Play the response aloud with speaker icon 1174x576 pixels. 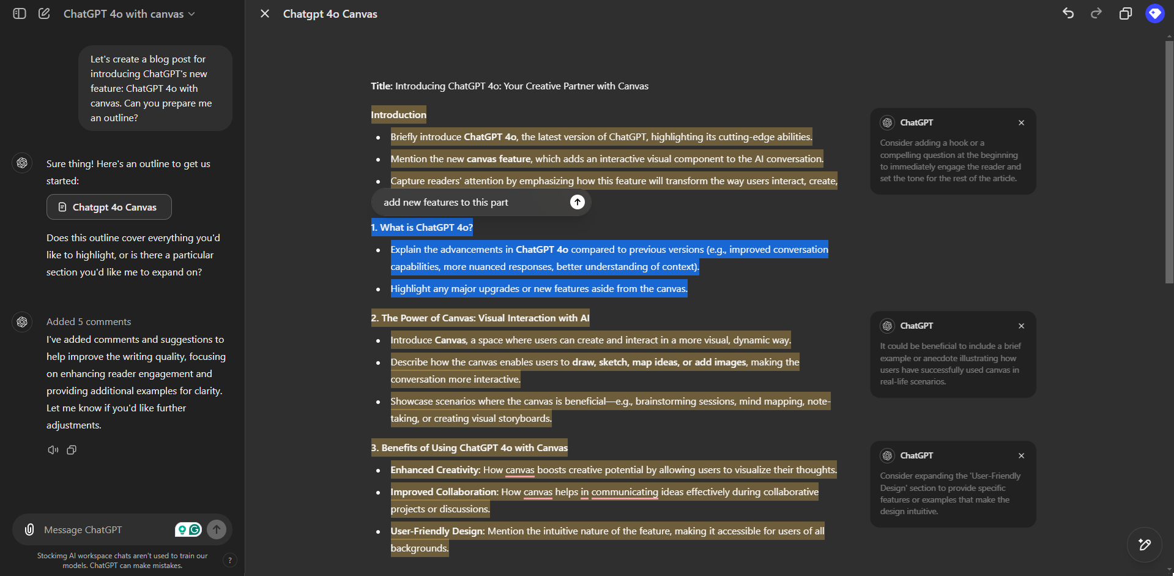tap(53, 450)
